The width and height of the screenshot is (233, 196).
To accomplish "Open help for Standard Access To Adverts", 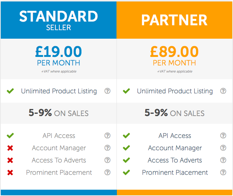I will pos(107,160).
